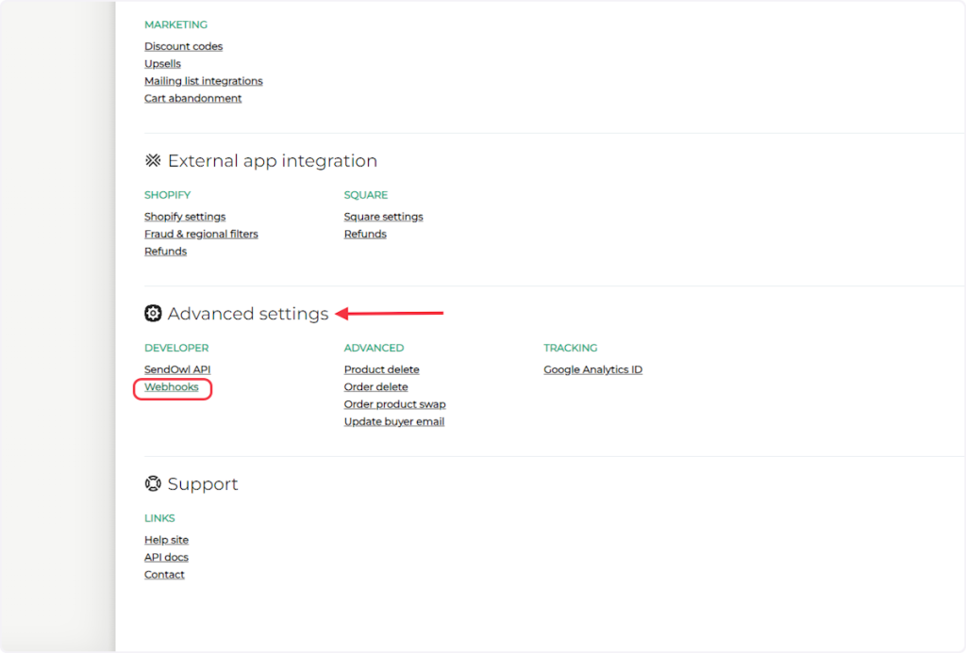Click Refunds under Shopify

coord(165,252)
